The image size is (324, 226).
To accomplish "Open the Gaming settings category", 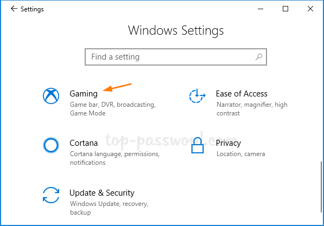I will click(x=84, y=94).
